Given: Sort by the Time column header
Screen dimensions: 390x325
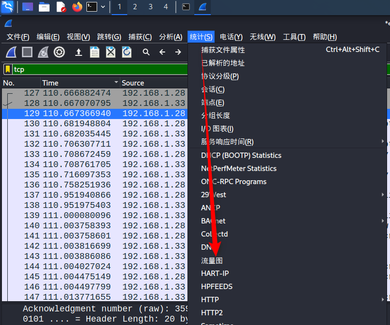Looking at the screenshot, I should 80,83.
